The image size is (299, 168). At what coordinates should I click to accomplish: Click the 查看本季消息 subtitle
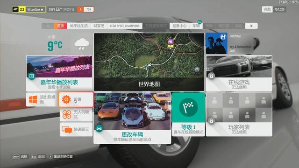coord(59,87)
